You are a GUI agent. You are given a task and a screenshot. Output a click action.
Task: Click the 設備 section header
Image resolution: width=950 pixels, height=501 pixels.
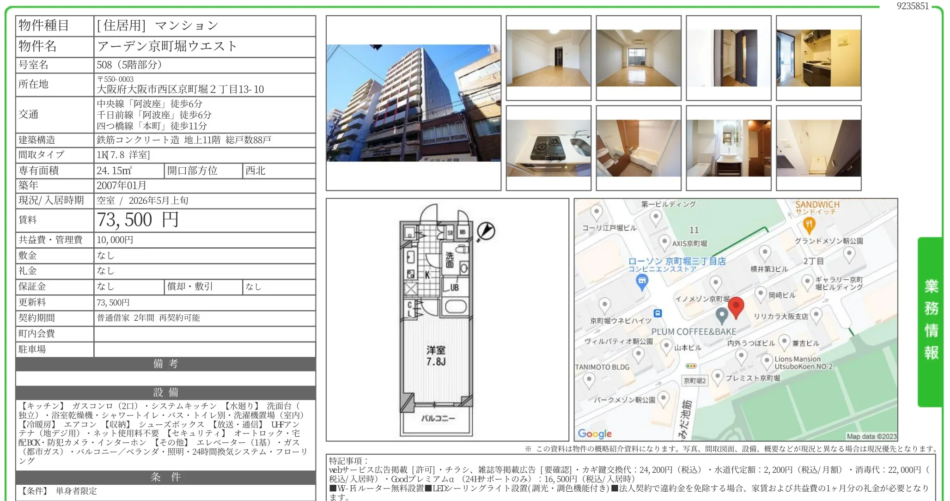pyautogui.click(x=165, y=392)
